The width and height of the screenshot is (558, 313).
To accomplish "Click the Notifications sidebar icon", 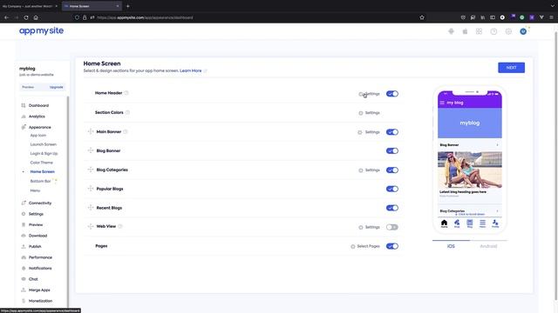I will (24, 269).
